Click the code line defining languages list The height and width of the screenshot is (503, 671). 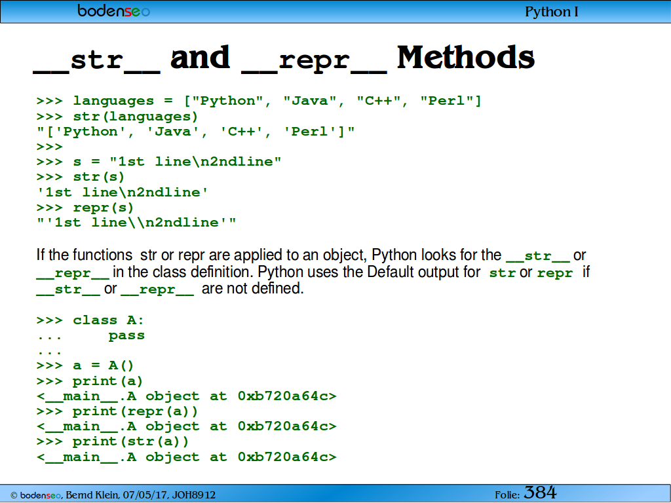[x=259, y=102]
